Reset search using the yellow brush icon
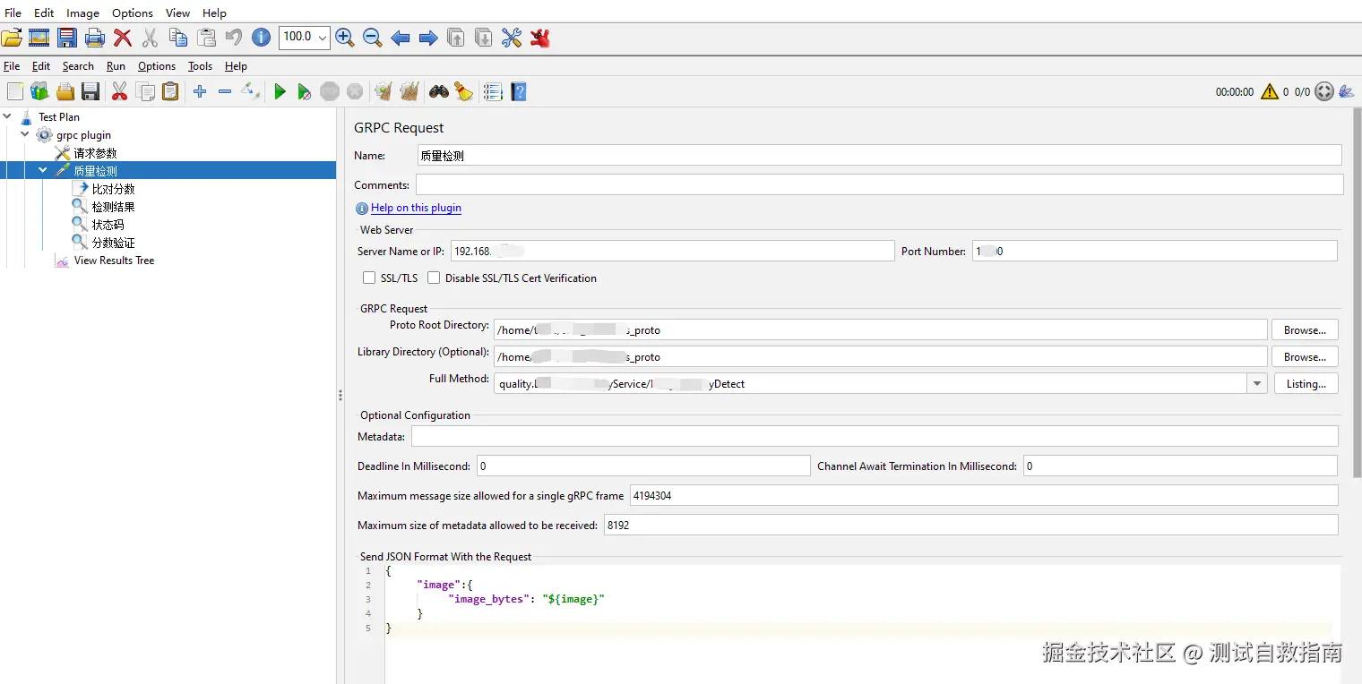 (x=463, y=91)
